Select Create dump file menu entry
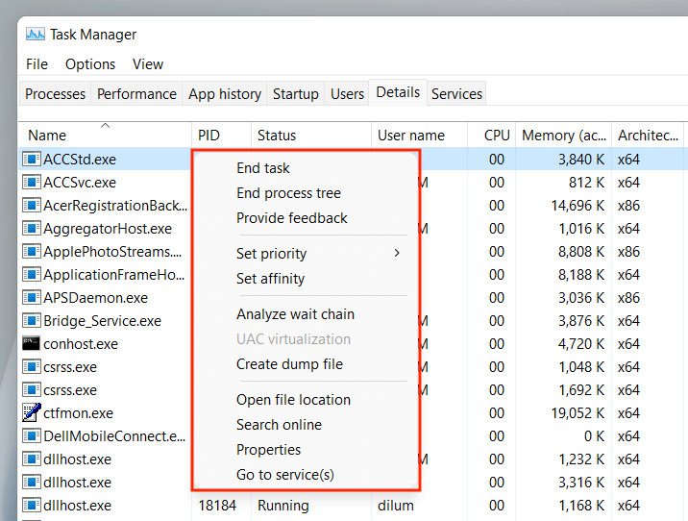This screenshot has width=688, height=521. click(289, 364)
